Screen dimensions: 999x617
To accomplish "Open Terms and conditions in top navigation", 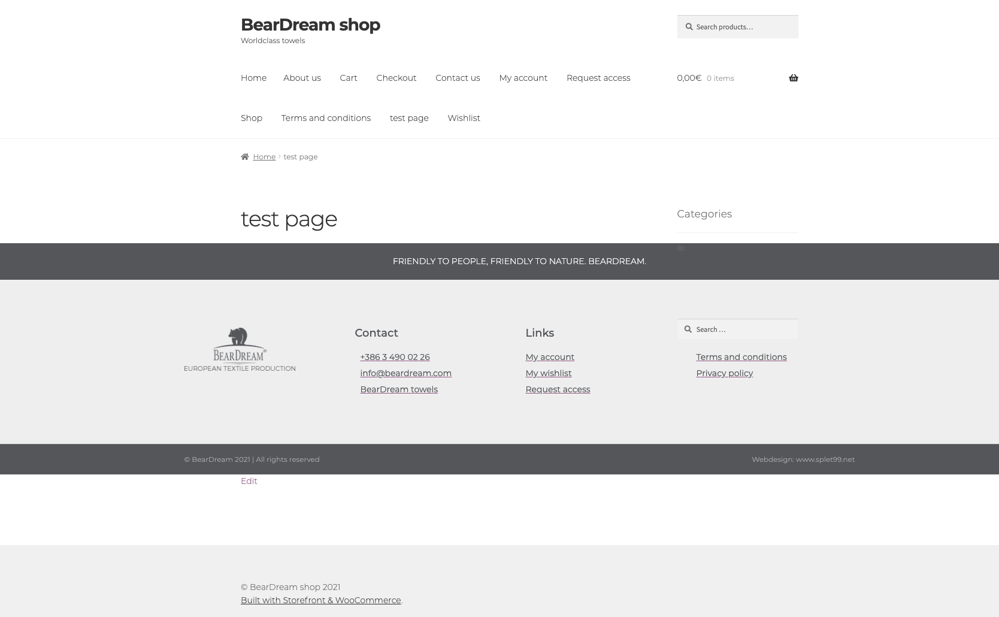I will pyautogui.click(x=326, y=118).
